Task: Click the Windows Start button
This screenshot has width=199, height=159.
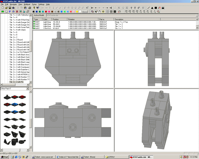Action: point(5,157)
